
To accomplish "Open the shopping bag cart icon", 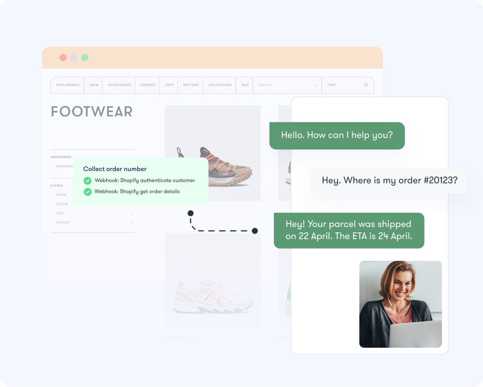I will click(366, 85).
